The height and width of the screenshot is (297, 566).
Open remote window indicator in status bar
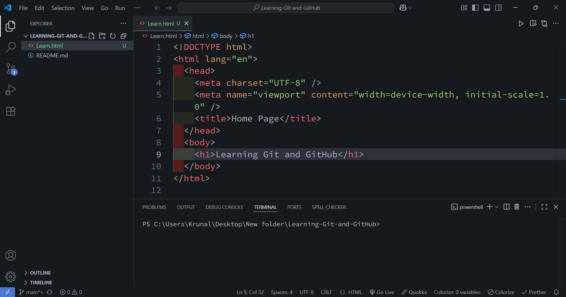pyautogui.click(x=8, y=292)
